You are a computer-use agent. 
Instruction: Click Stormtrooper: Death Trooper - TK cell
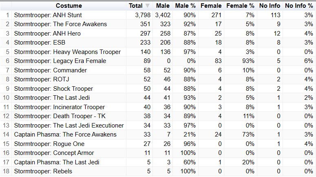69,116
